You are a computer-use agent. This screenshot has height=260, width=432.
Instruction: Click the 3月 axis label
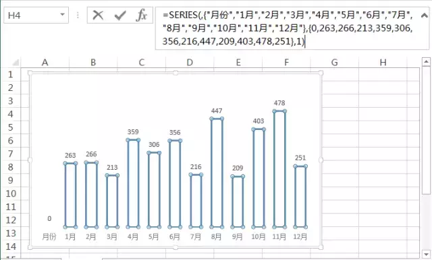pyautogui.click(x=112, y=236)
